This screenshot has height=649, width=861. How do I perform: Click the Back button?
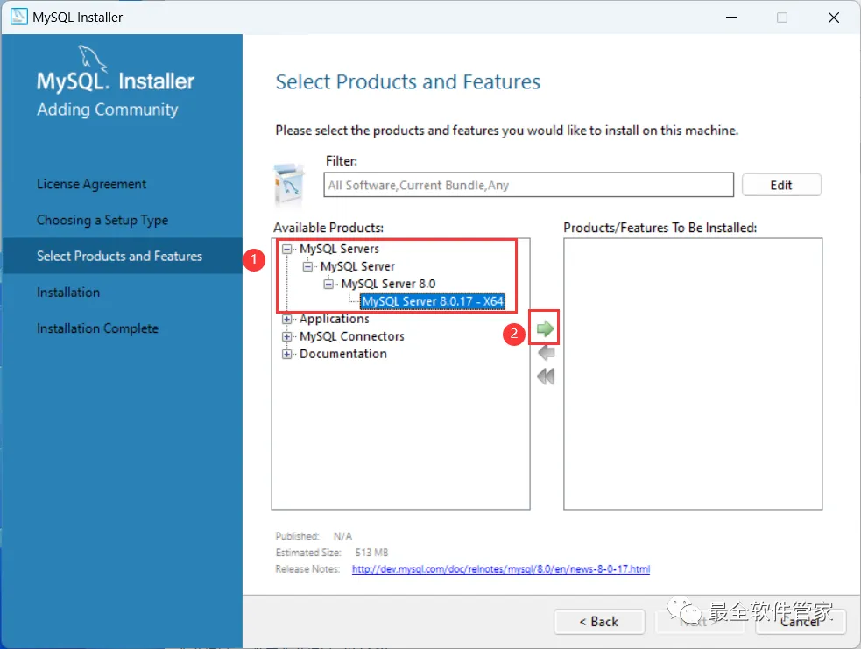598,622
